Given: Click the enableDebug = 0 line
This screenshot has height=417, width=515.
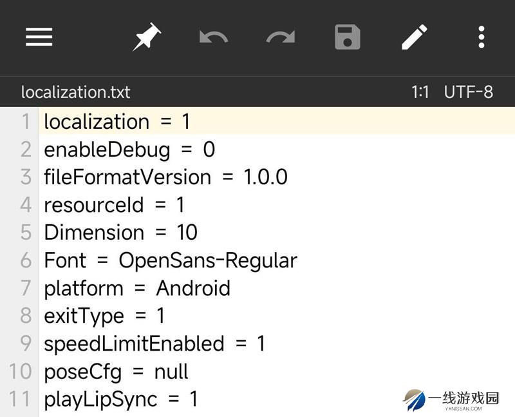Looking at the screenshot, I should 129,150.
